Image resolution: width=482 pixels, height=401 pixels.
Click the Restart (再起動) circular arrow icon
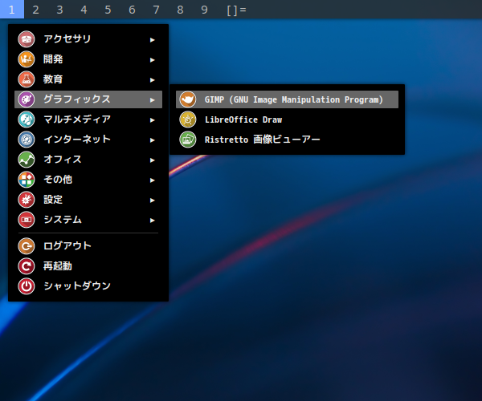[27, 266]
